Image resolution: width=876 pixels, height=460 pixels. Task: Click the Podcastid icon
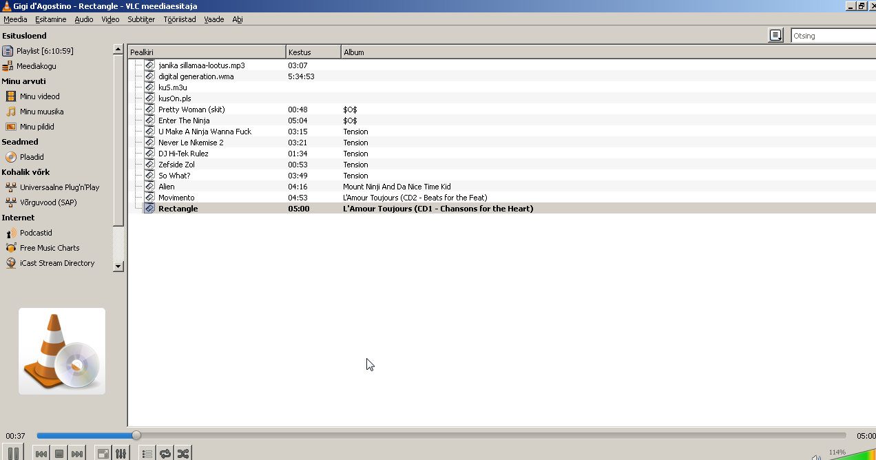11,233
